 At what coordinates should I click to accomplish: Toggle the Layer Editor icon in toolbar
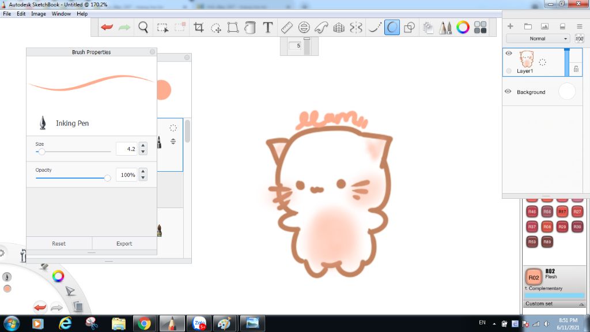click(428, 27)
